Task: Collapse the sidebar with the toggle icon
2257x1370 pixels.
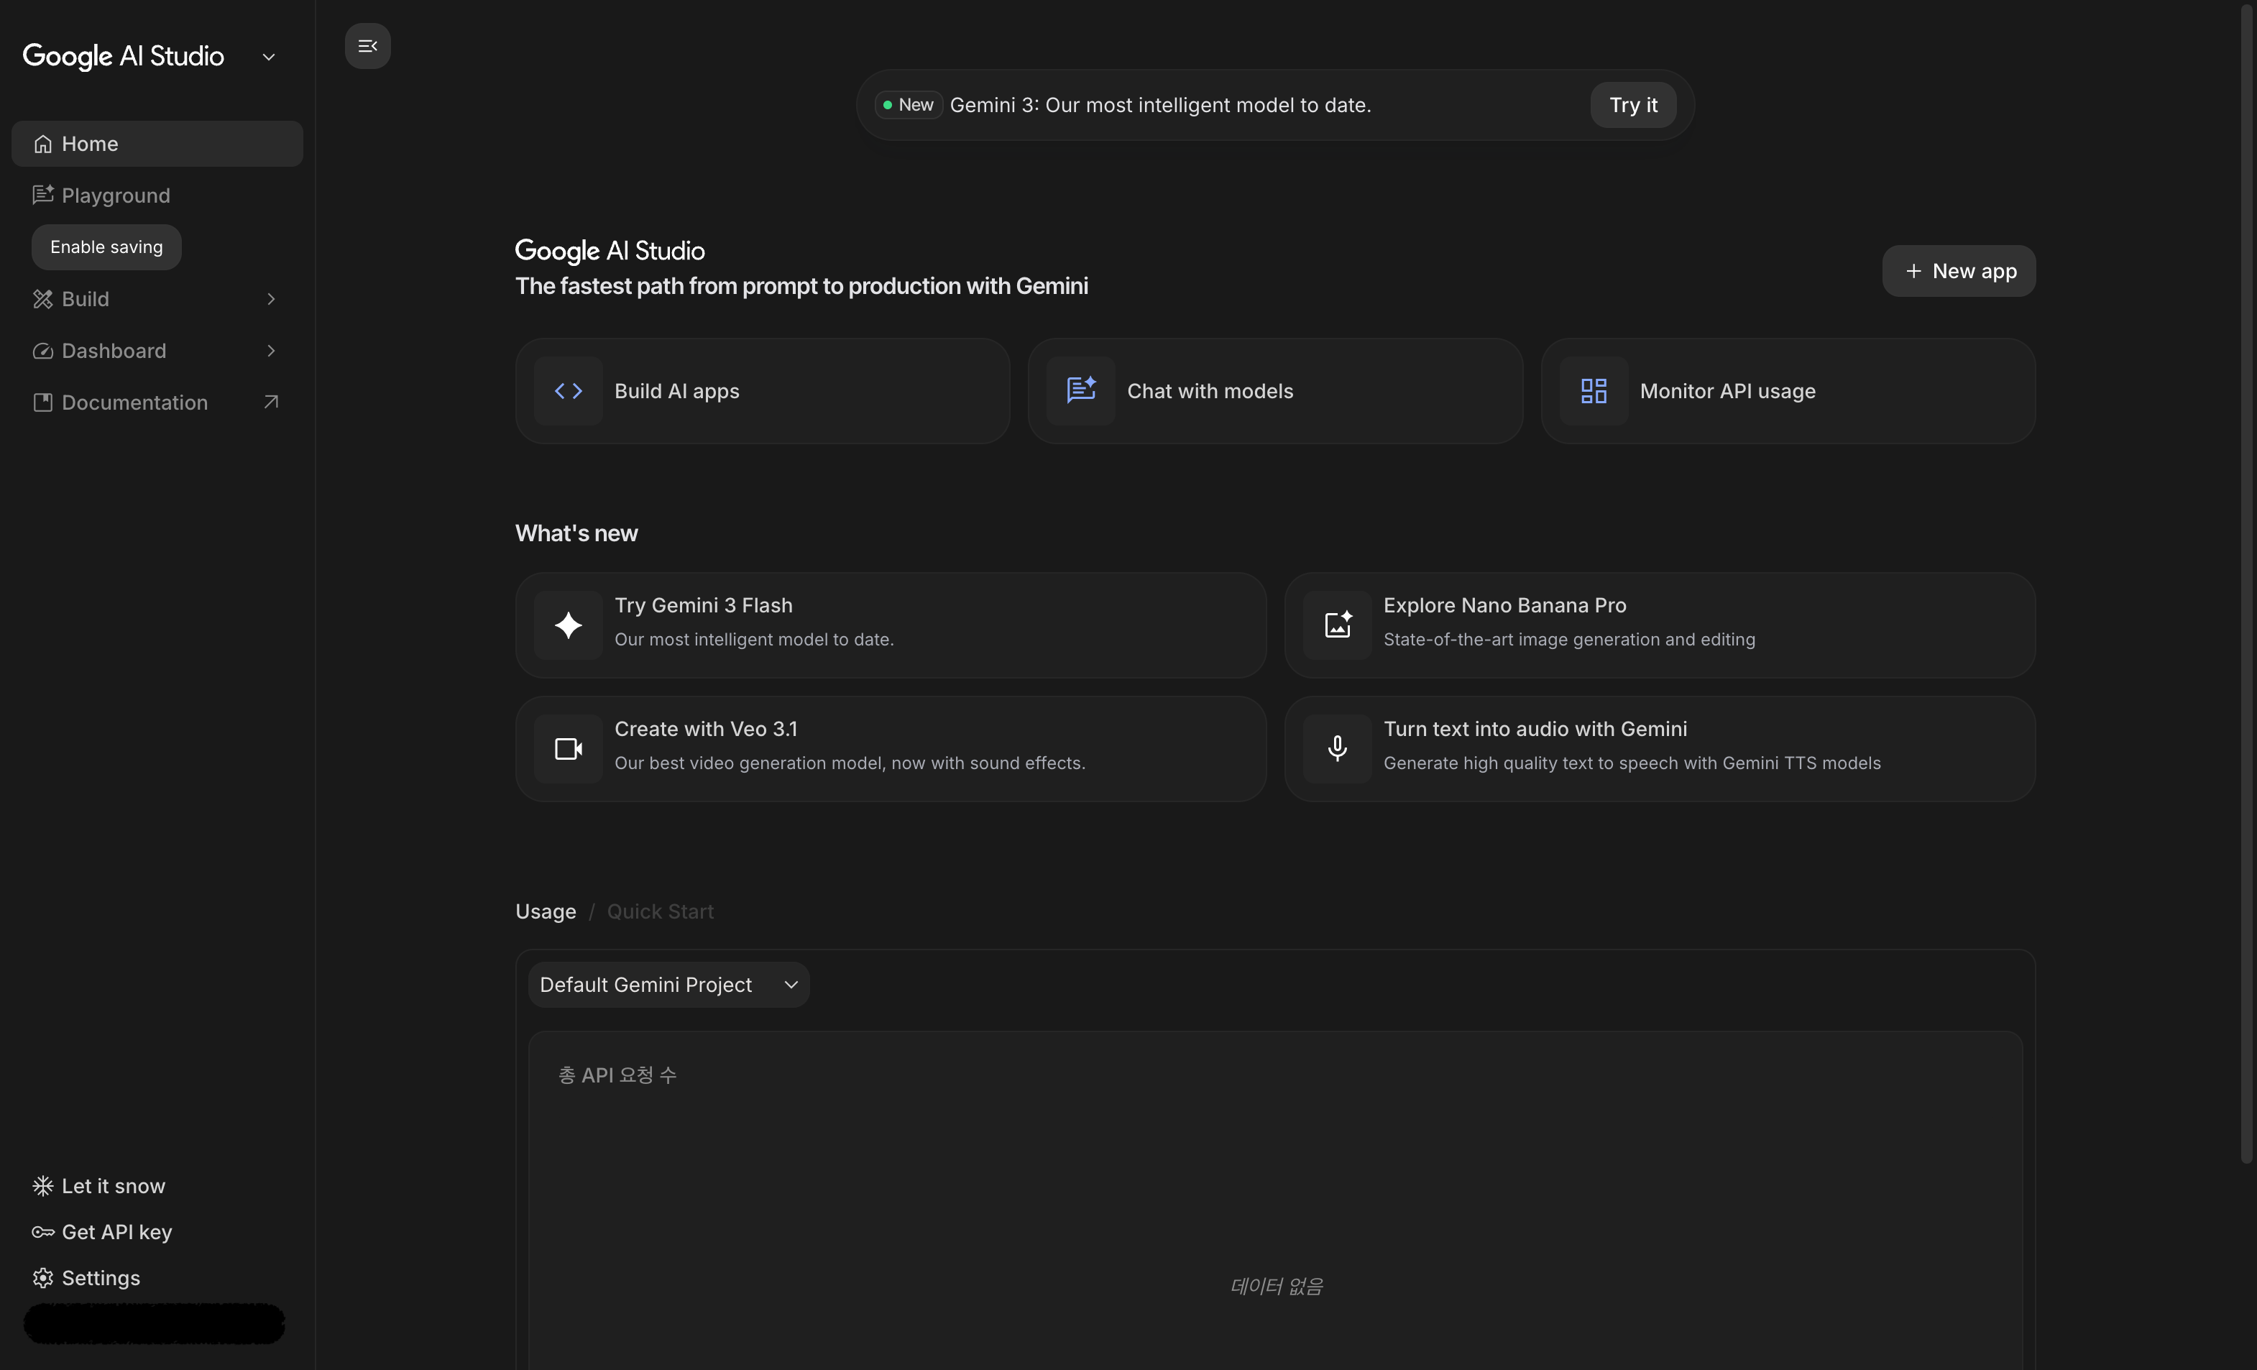Action: [x=367, y=46]
